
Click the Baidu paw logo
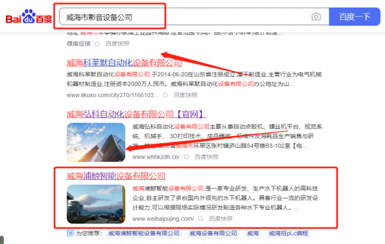click(x=29, y=17)
